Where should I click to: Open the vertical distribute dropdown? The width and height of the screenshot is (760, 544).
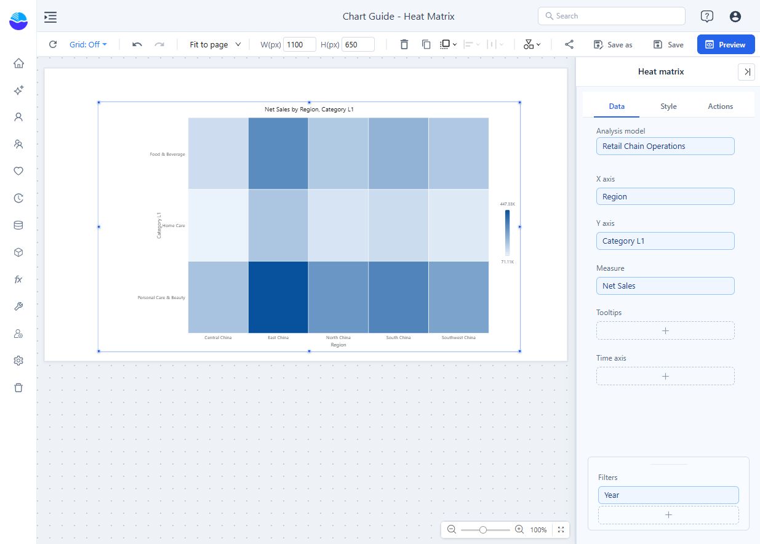[495, 44]
